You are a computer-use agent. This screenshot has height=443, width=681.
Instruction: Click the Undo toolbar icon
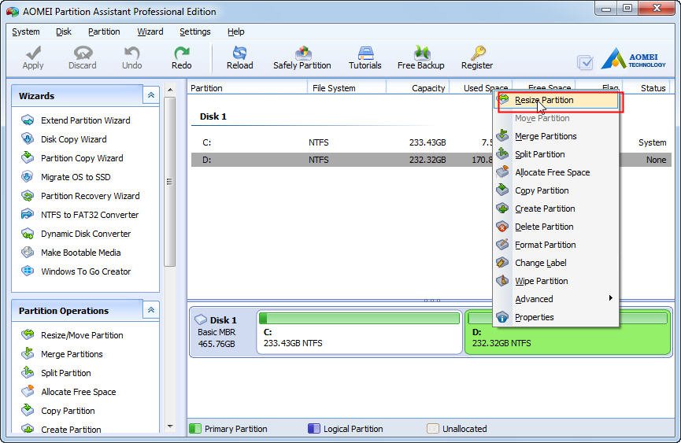131,53
